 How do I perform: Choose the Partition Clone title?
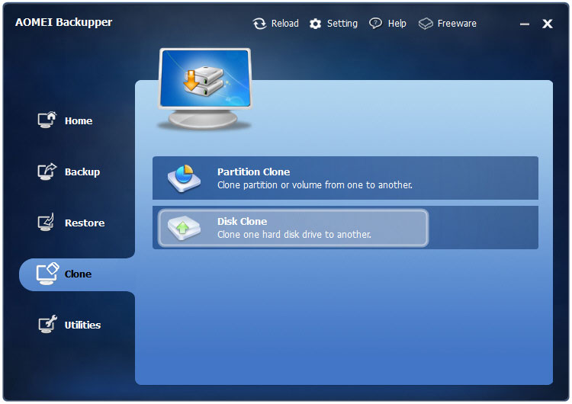click(253, 172)
